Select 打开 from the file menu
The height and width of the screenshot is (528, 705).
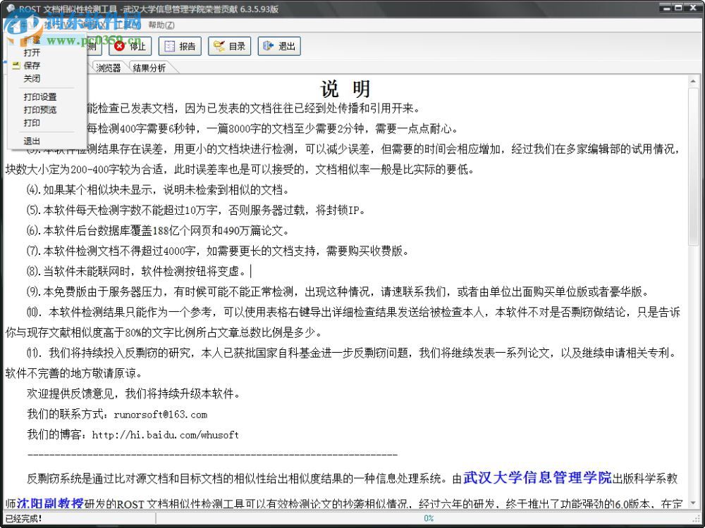32,52
